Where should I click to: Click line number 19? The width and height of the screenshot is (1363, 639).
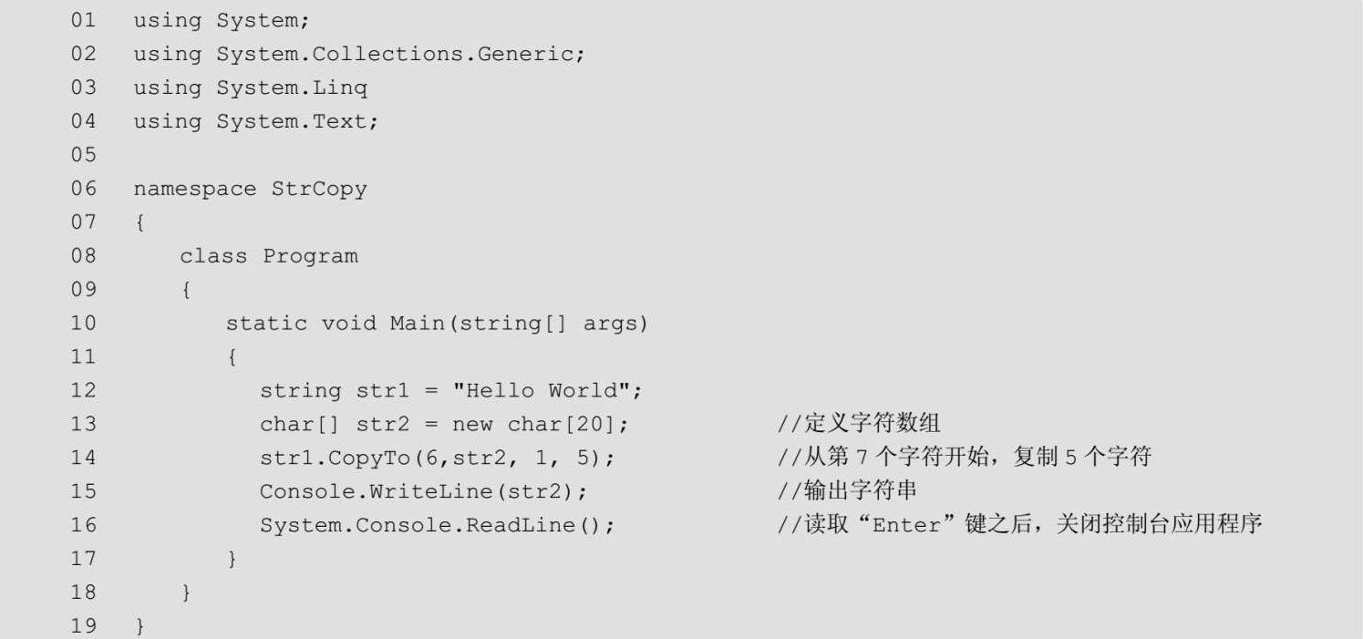point(83,626)
